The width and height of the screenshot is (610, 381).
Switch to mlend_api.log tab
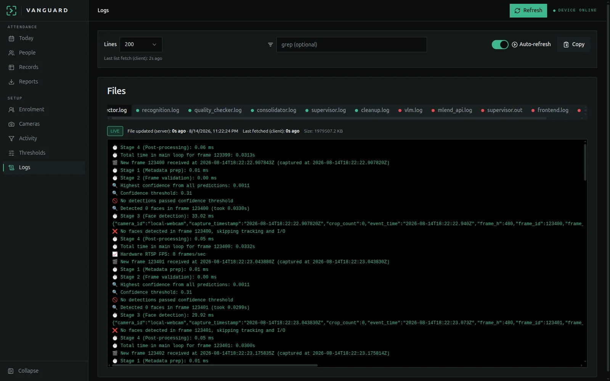(x=452, y=110)
